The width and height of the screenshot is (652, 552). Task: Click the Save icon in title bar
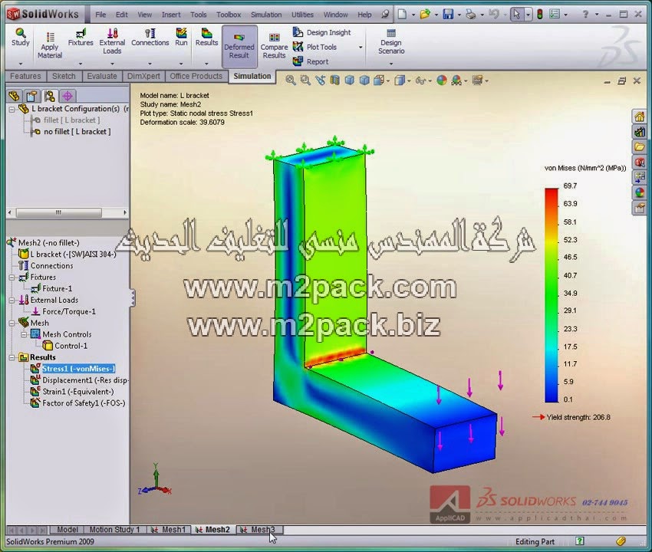(448, 15)
